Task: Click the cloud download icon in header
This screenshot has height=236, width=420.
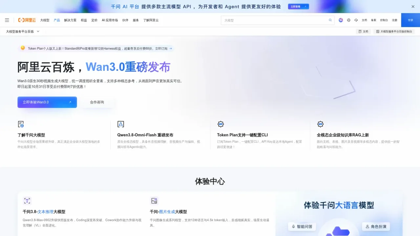Action: coord(356,20)
